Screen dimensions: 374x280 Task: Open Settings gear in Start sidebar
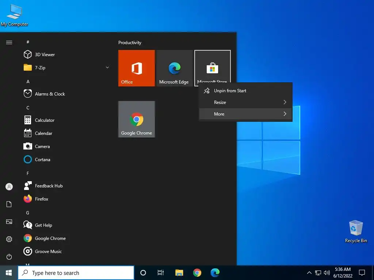pos(9,239)
